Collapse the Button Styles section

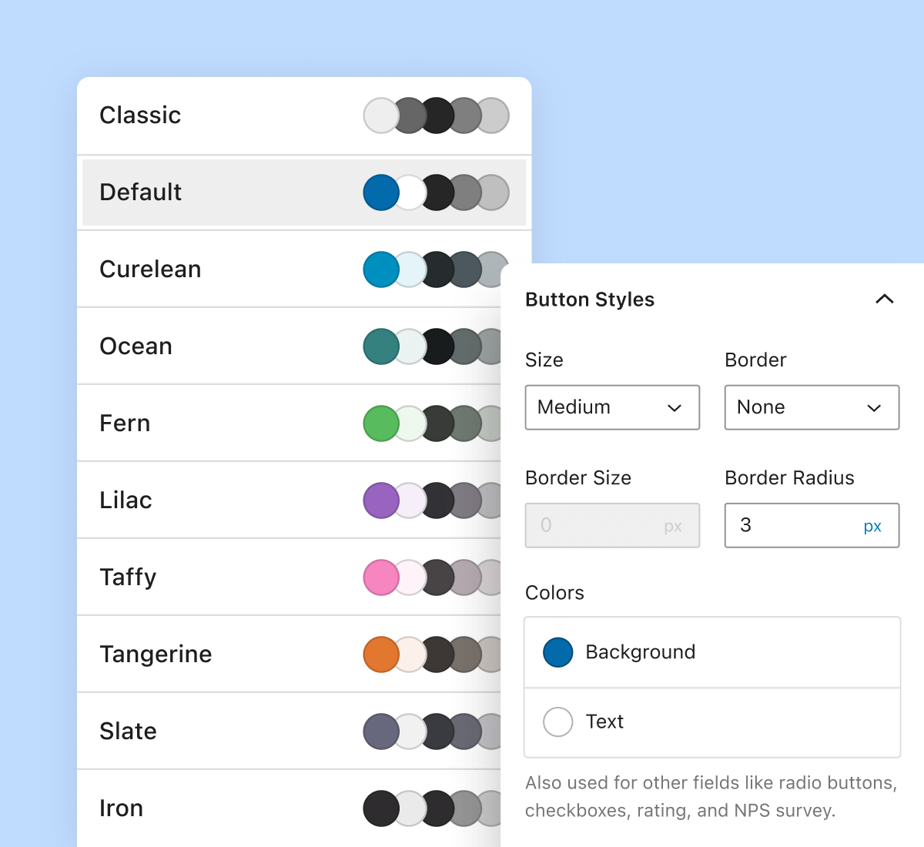884,299
